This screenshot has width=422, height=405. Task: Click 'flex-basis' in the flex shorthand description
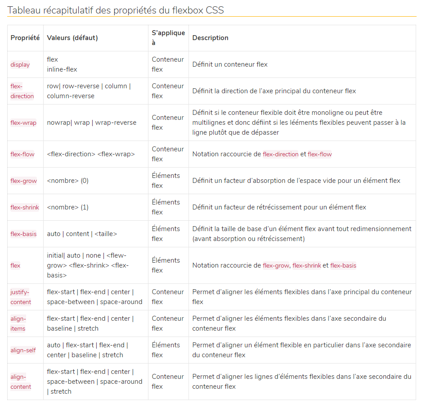[x=343, y=265]
